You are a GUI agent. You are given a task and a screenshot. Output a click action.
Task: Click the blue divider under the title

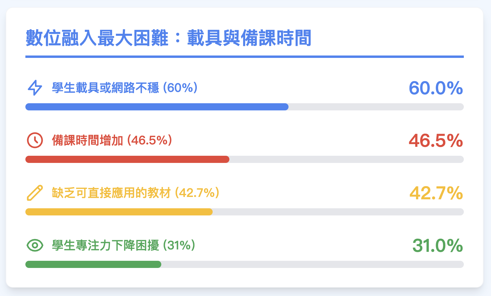pyautogui.click(x=244, y=57)
